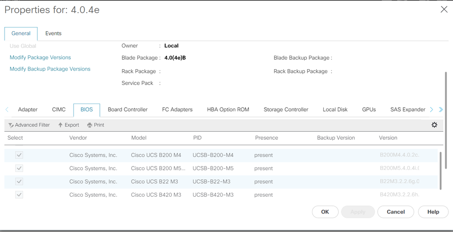Sort by the Model column header
The height and width of the screenshot is (232, 453).
[x=139, y=138]
